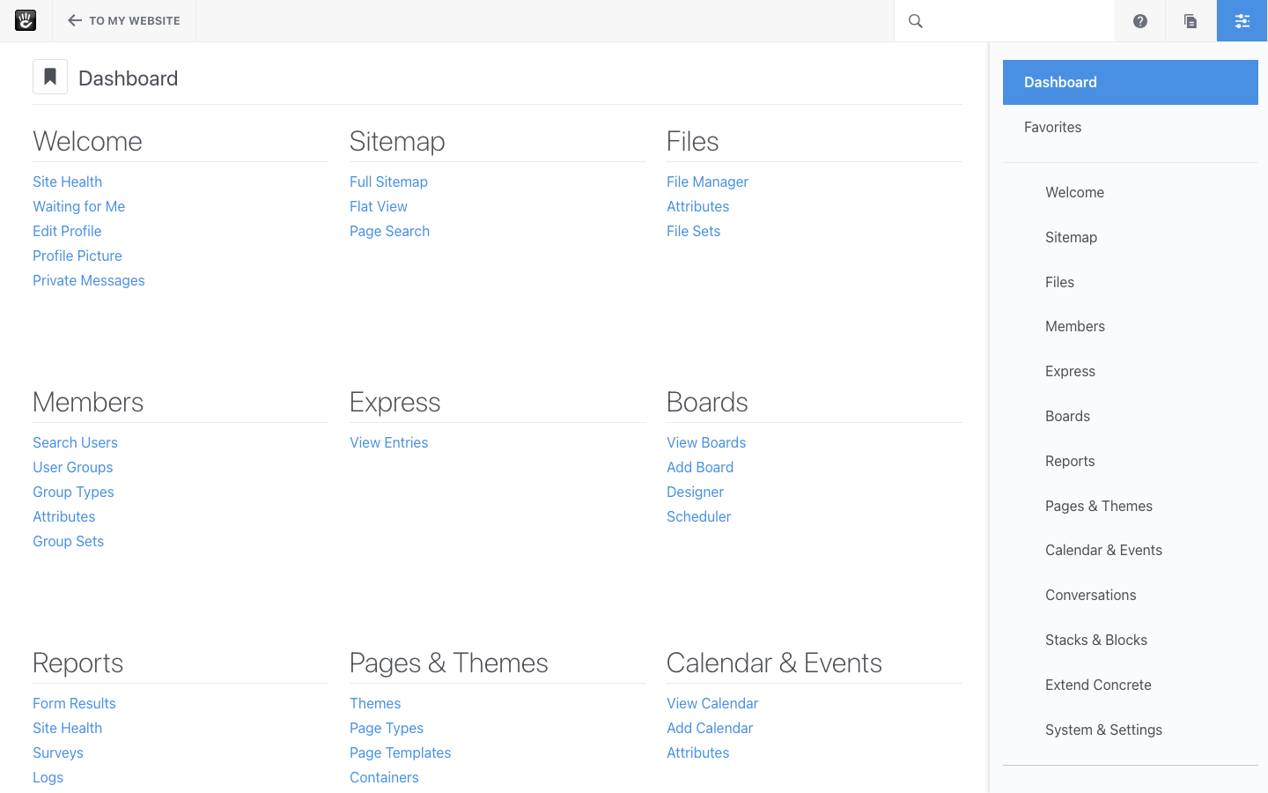Image resolution: width=1268 pixels, height=793 pixels.
Task: Toggle the dashboard sliders panel icon
Action: [x=1242, y=21]
